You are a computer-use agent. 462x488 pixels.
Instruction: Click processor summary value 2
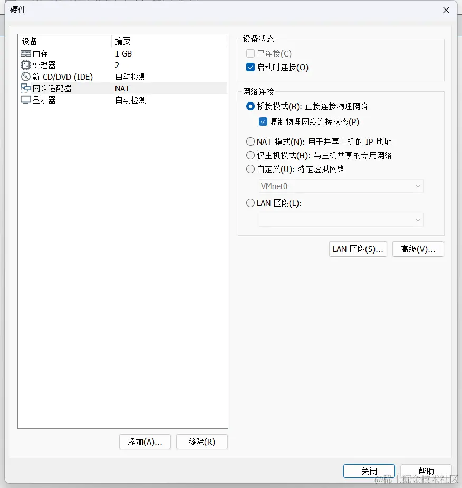point(117,65)
